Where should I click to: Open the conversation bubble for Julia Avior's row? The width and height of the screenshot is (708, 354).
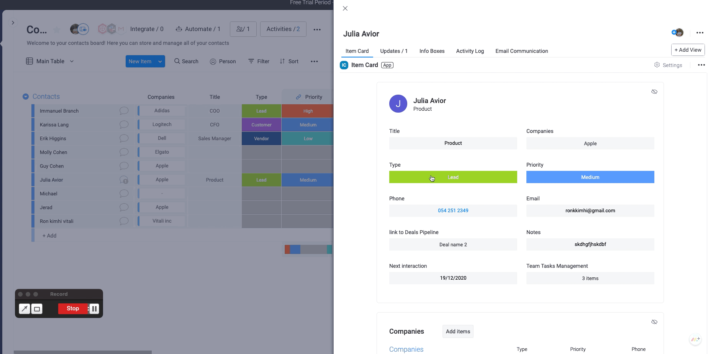(x=124, y=180)
